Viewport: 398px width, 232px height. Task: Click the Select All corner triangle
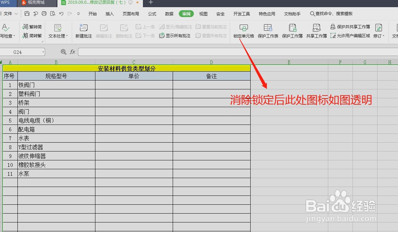(1, 62)
